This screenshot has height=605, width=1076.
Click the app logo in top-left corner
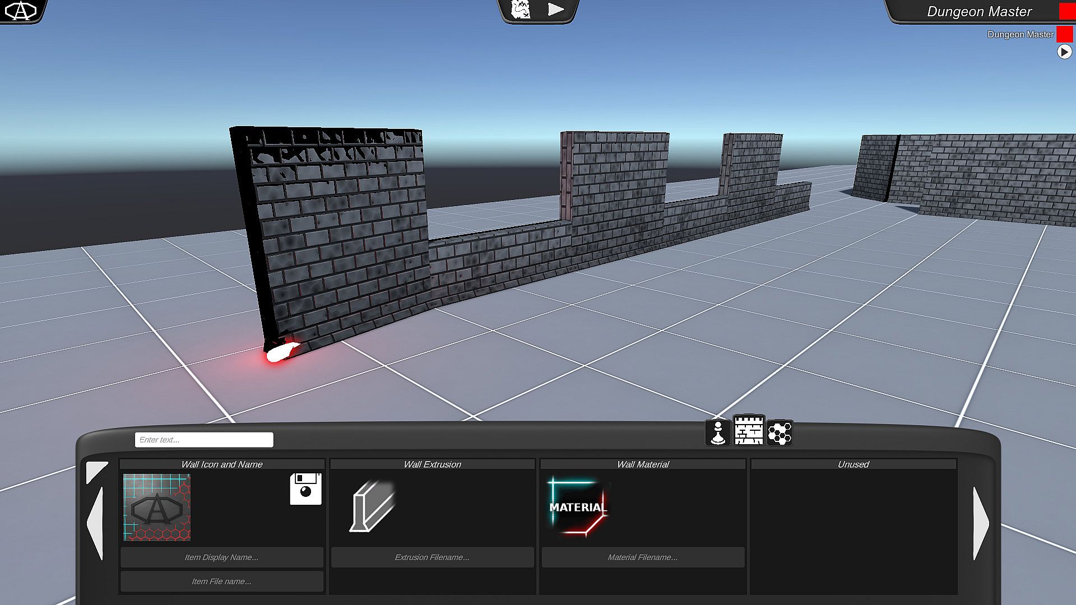pyautogui.click(x=21, y=10)
